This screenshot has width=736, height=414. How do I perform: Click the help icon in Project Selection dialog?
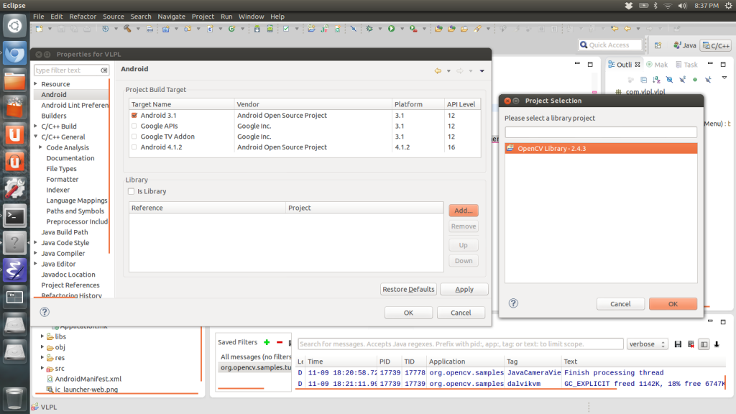click(x=513, y=304)
